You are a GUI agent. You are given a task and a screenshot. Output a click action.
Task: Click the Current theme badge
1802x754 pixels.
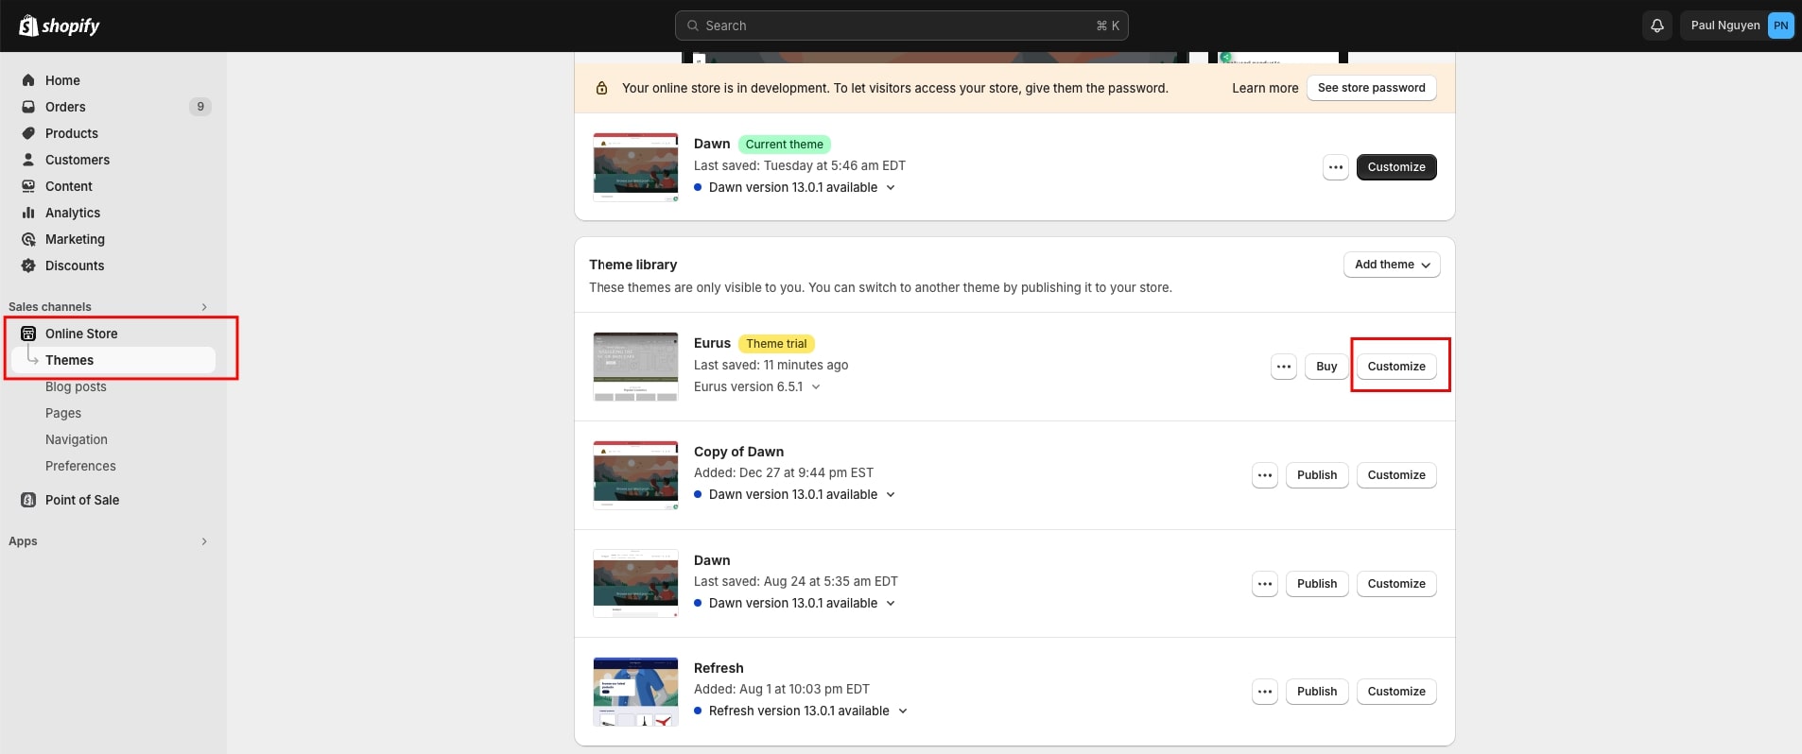784,145
